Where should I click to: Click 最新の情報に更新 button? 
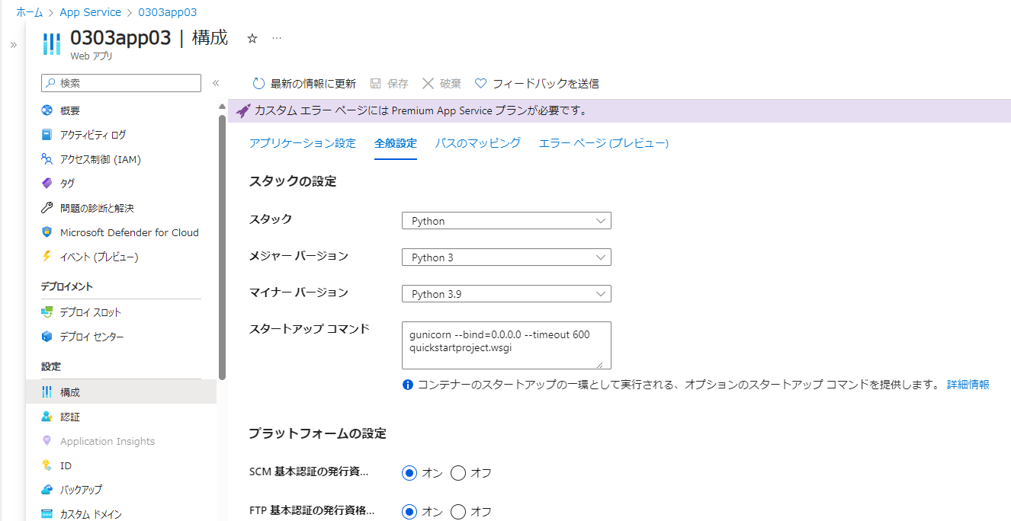tap(303, 83)
